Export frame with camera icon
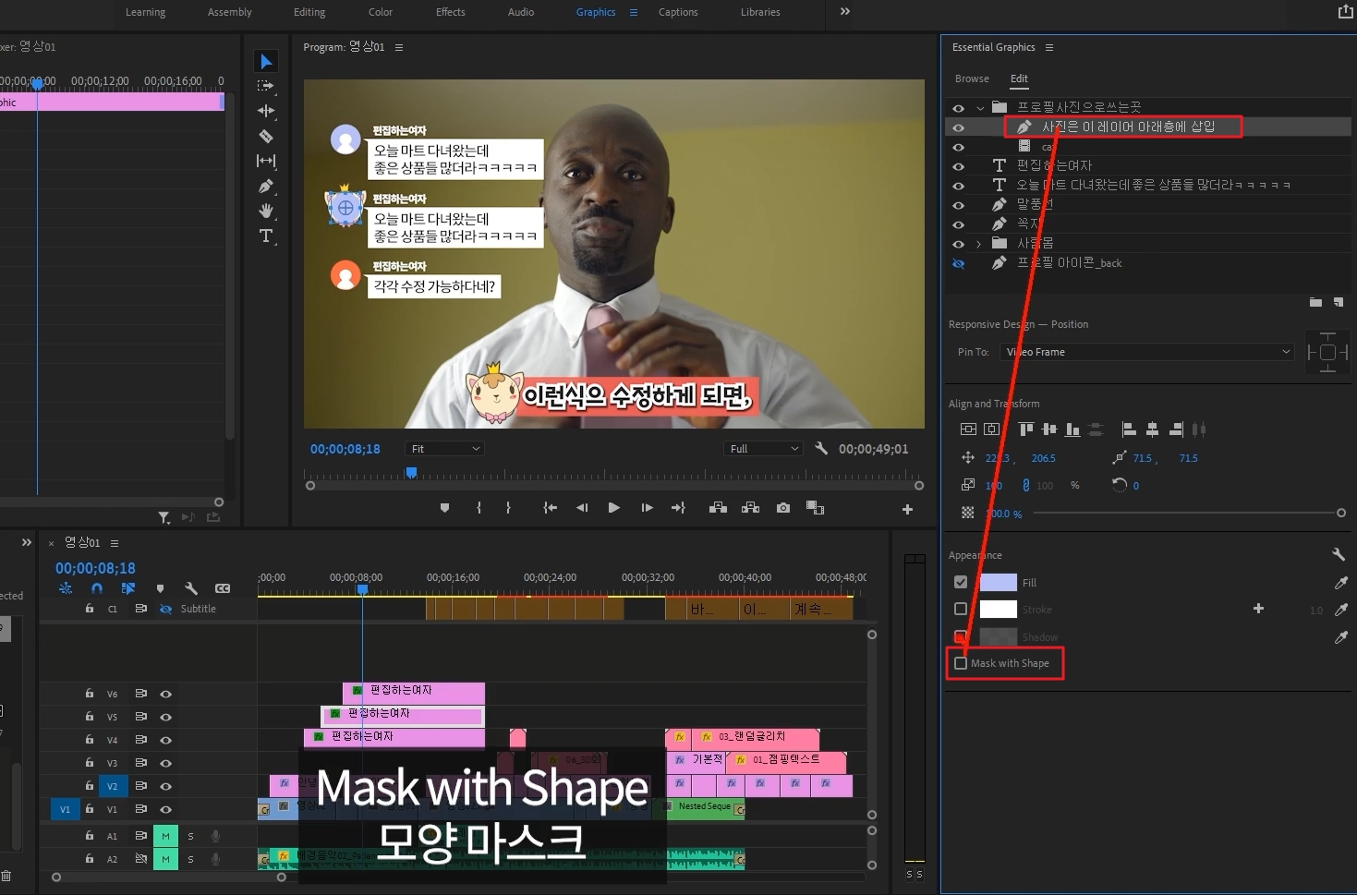1357x895 pixels. [783, 508]
